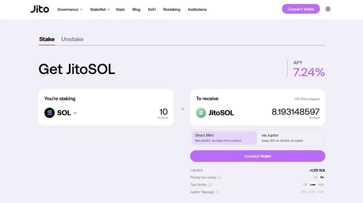Open settings via the gear icon
Image resolution: width=363 pixels, height=203 pixels.
tap(328, 9)
